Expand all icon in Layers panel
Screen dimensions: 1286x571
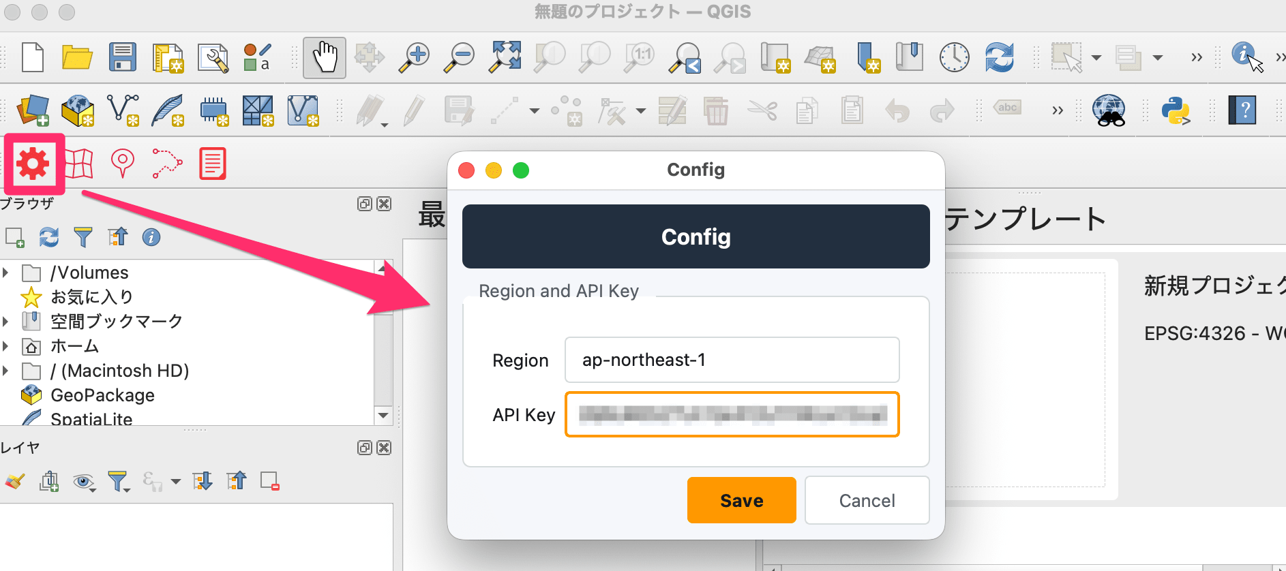tap(203, 482)
